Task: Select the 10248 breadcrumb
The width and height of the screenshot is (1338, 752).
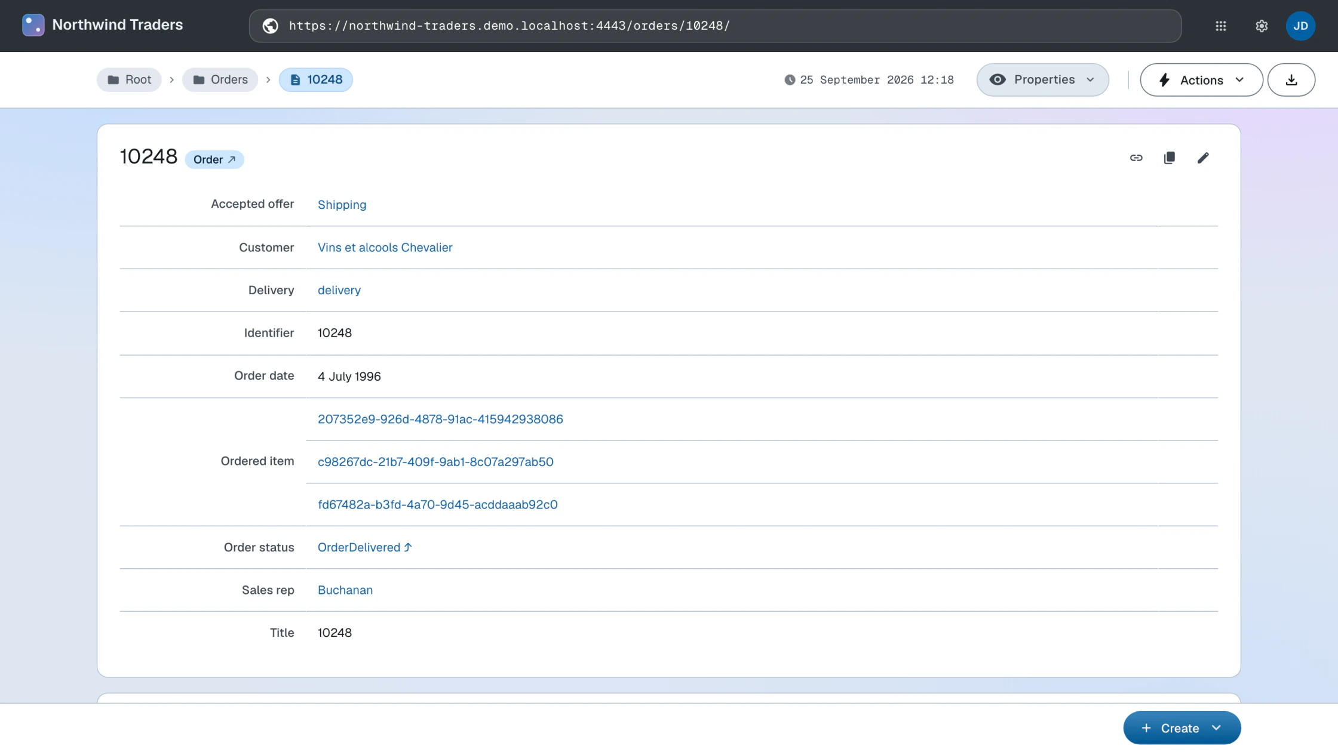Action: 315,80
